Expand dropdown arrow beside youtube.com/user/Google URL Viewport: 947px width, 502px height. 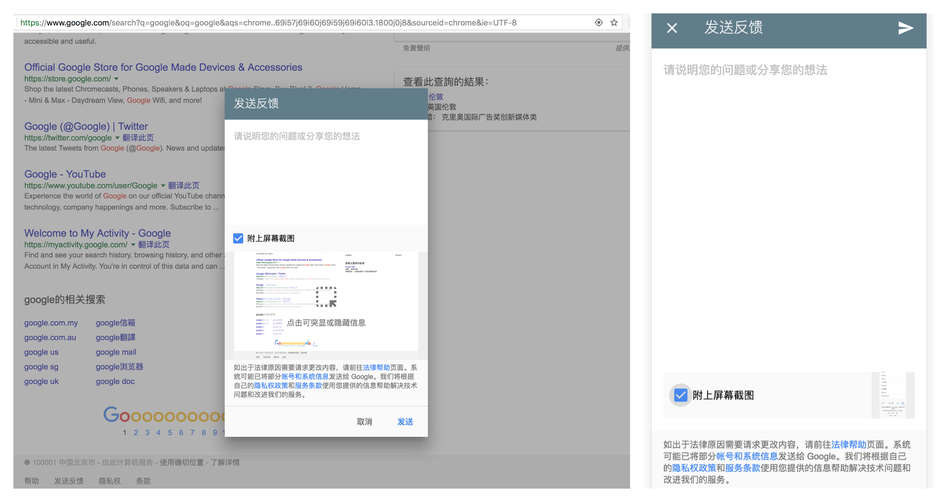163,185
